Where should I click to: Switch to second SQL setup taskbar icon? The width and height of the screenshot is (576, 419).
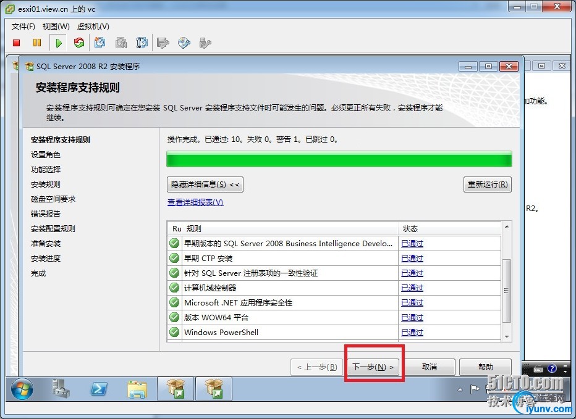pos(214,389)
